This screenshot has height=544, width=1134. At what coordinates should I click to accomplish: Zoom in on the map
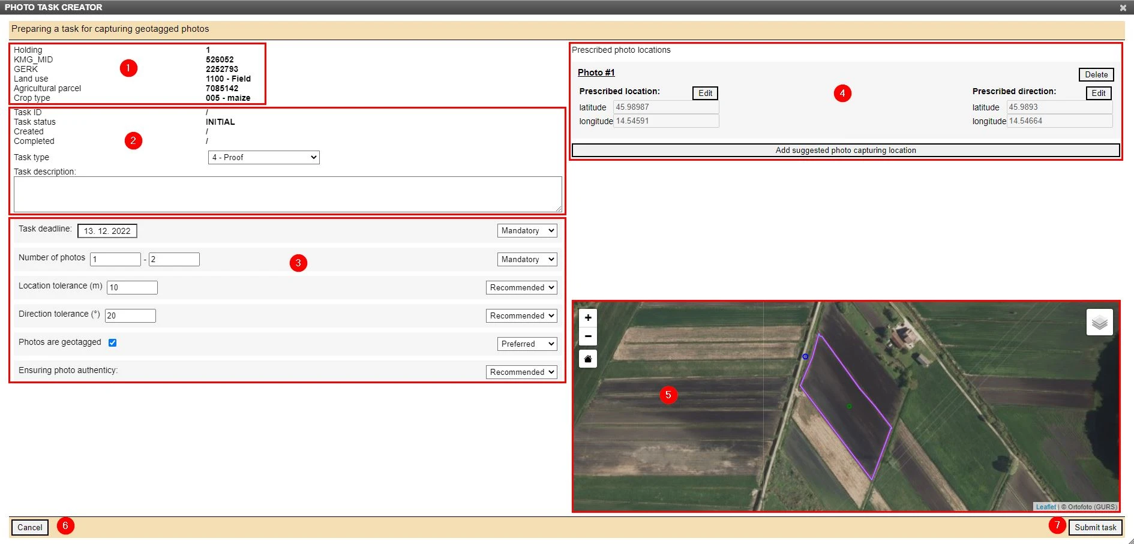coord(588,318)
